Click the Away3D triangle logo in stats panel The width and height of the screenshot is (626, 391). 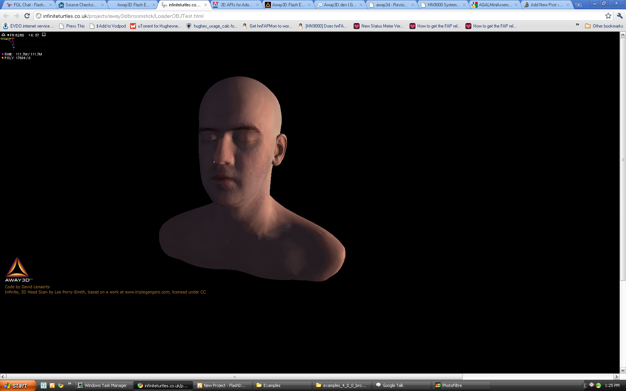[x=3, y=35]
